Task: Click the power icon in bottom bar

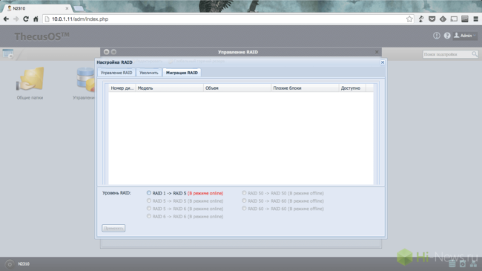Action: click(x=9, y=264)
